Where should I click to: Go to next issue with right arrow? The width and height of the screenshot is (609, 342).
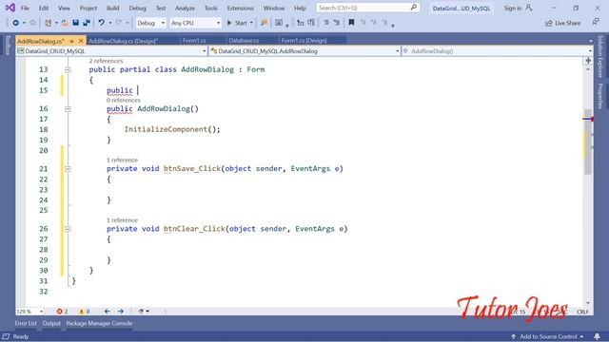pyautogui.click(x=121, y=312)
